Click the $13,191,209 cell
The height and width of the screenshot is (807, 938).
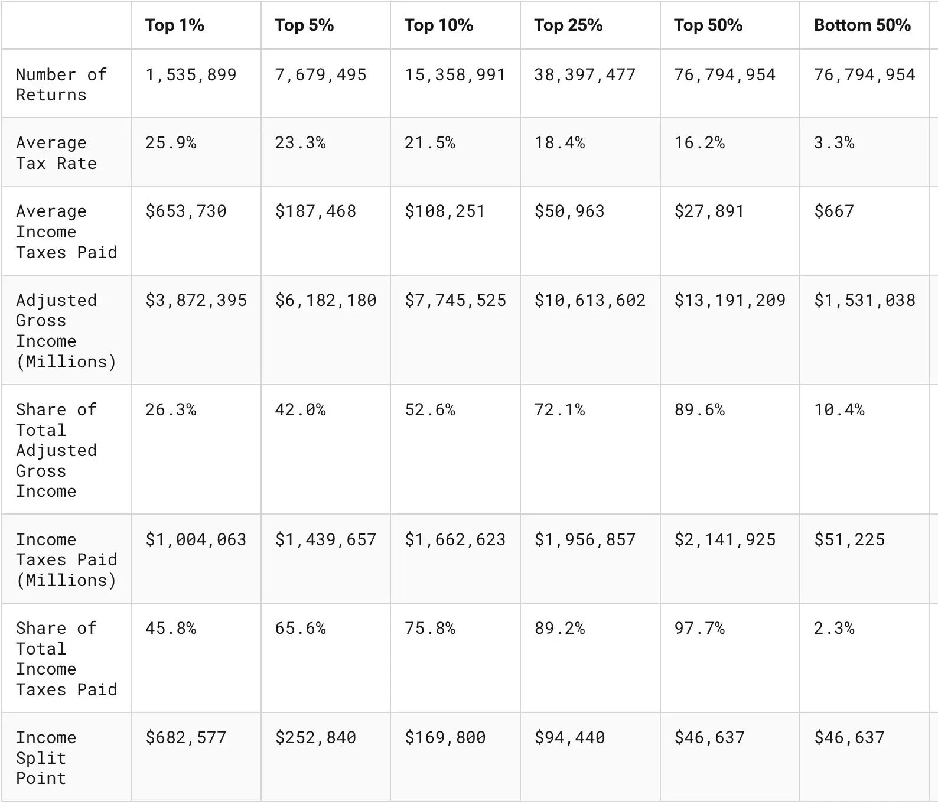[729, 301]
